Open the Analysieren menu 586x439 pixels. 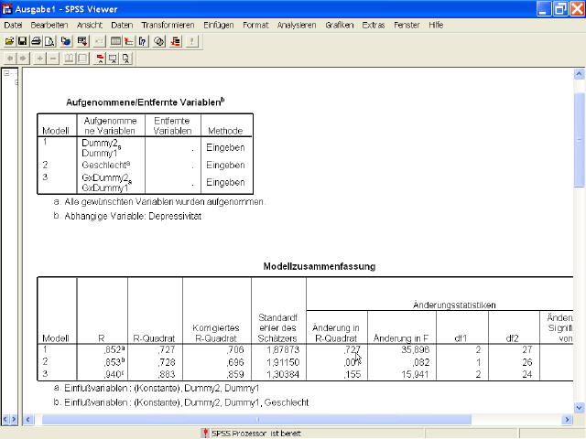point(297,25)
